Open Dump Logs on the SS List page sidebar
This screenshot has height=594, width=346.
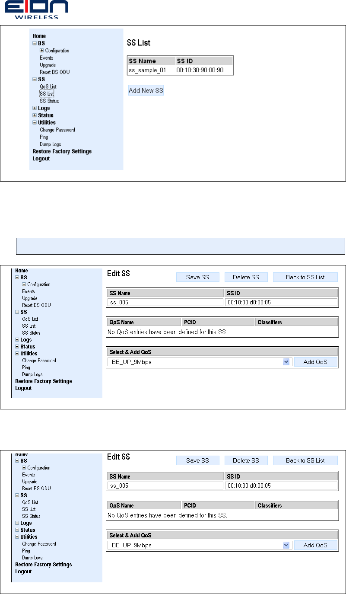(51, 144)
